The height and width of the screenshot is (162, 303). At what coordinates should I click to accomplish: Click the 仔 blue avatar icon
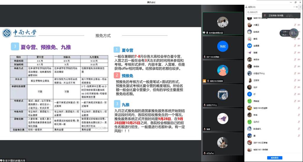pos(249,94)
